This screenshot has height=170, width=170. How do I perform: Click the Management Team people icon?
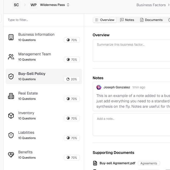11,57
